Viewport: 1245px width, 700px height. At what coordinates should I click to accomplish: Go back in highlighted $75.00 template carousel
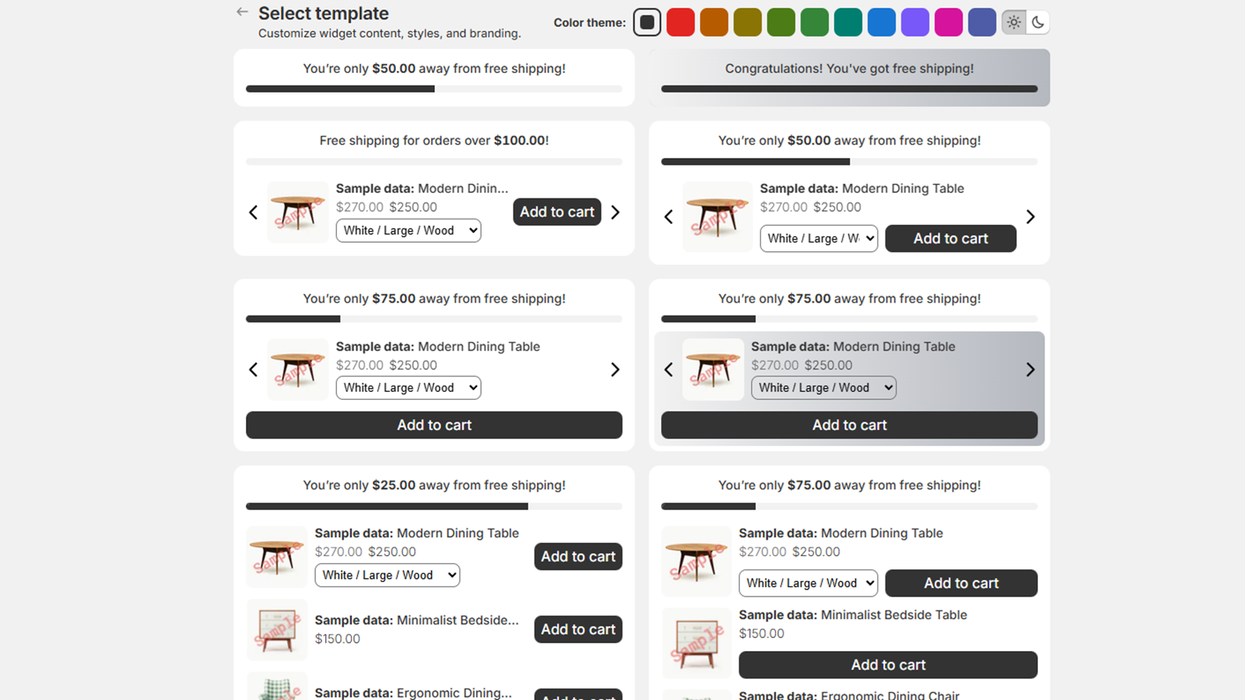668,369
